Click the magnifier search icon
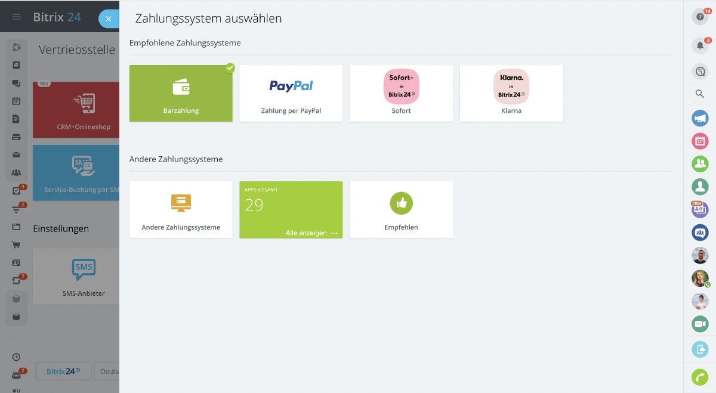 (x=700, y=94)
